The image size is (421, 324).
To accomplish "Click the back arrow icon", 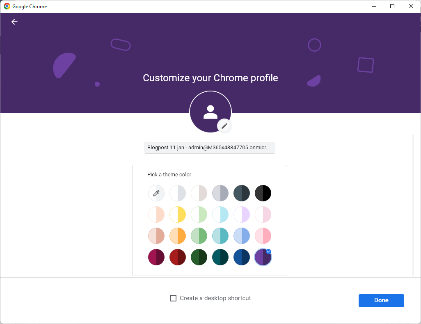I will tap(14, 22).
